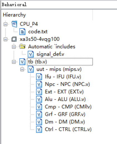Viewport: 117px width, 144px height.
Task: Select Alu - ALU (ALU.v) module
Action: [x=65, y=99]
